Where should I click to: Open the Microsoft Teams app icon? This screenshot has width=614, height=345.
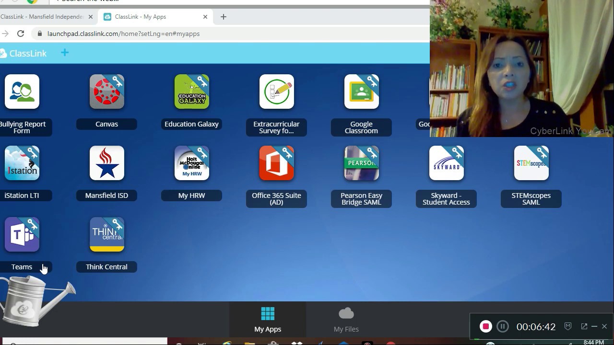tap(22, 234)
